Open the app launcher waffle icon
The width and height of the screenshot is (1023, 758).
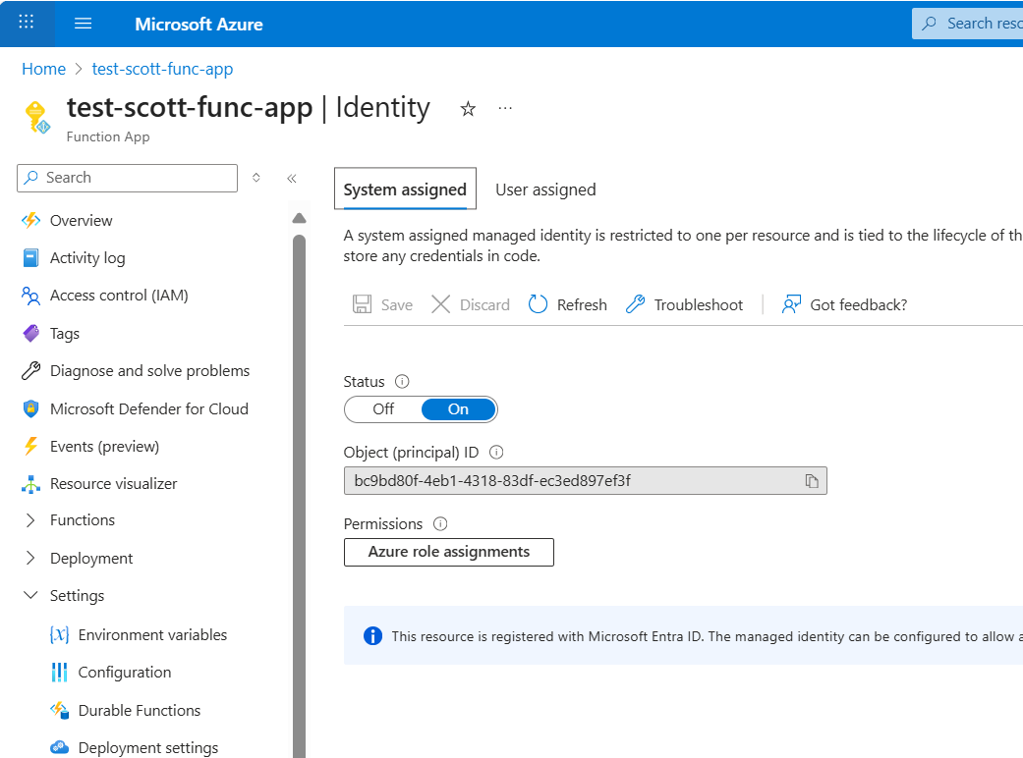tap(27, 23)
